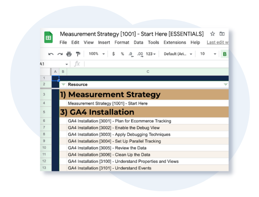Viewport: 259px width, 197px height.
Task: Open the zoom 100% dropdown
Action: pos(97,54)
